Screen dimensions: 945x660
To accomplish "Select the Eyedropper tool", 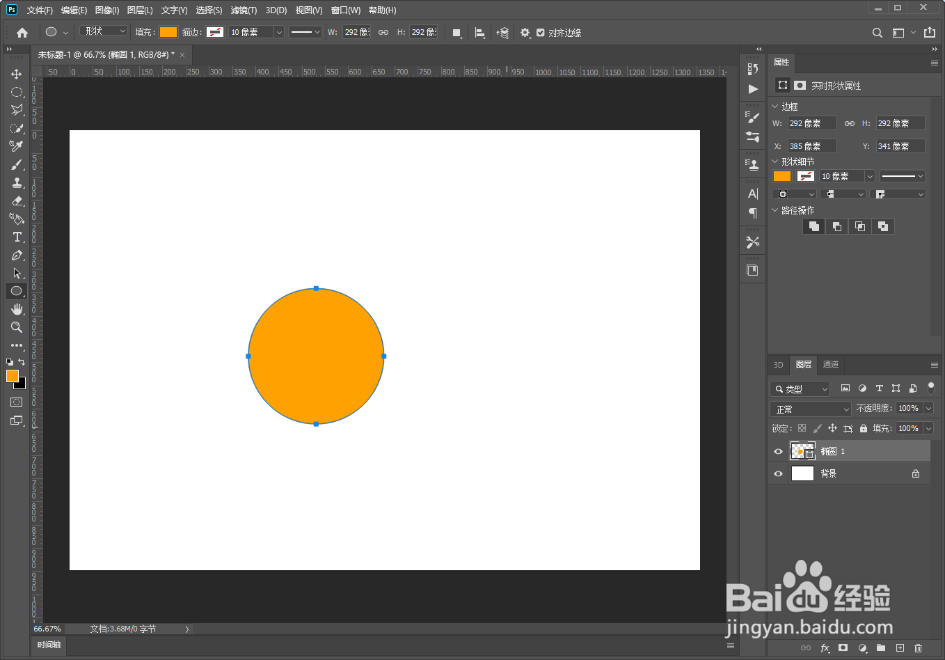I will pyautogui.click(x=17, y=146).
